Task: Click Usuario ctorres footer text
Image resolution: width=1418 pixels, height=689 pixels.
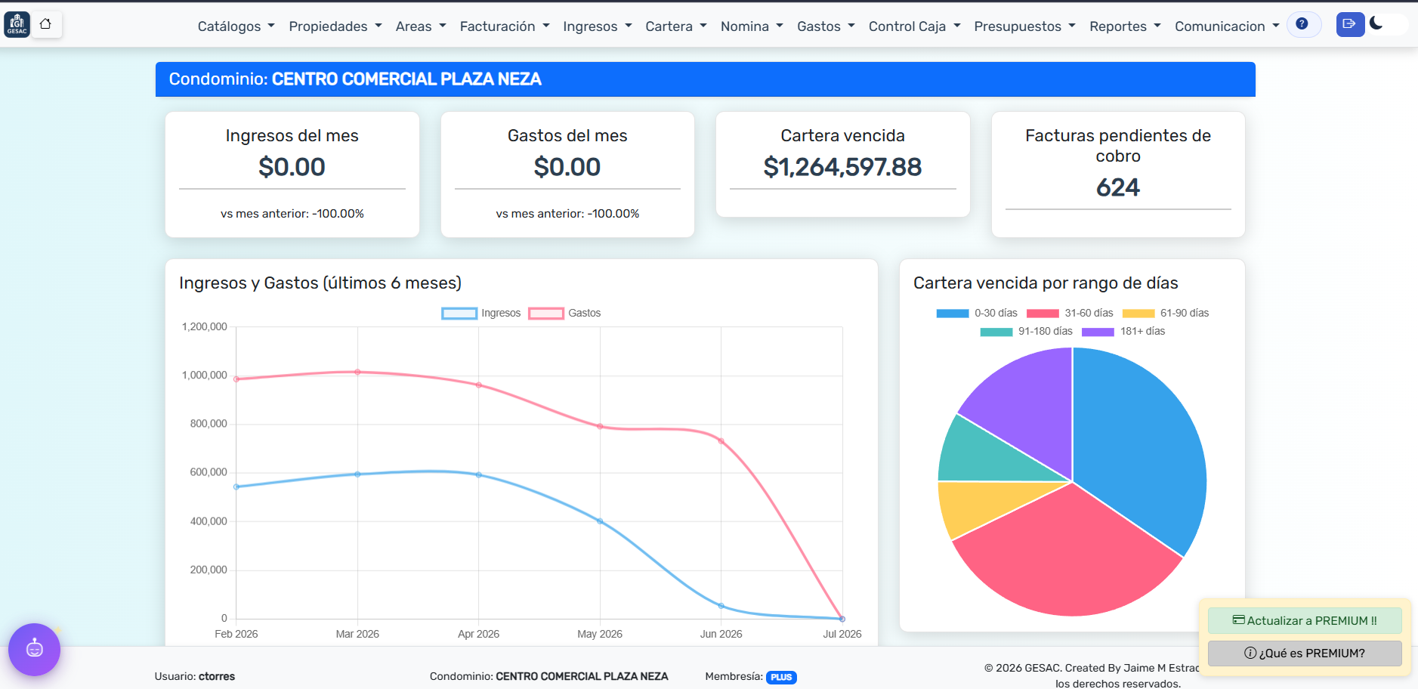Action: coord(195,676)
